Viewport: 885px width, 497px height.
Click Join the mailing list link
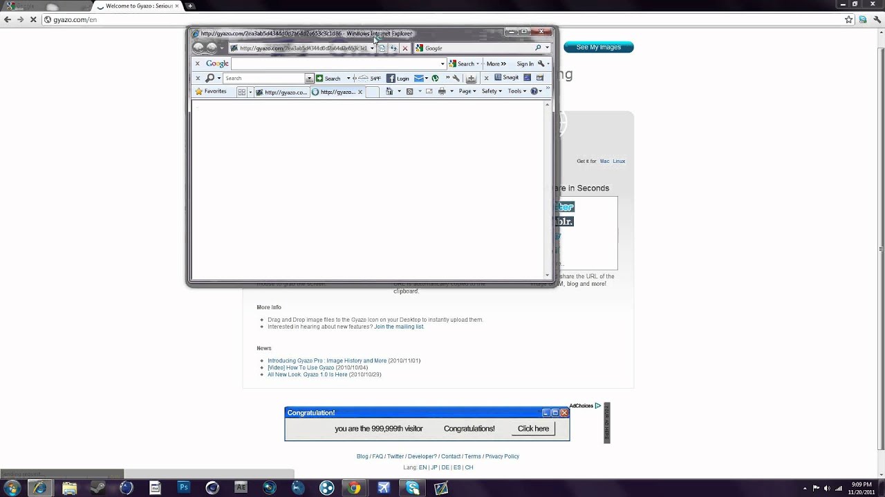point(399,327)
